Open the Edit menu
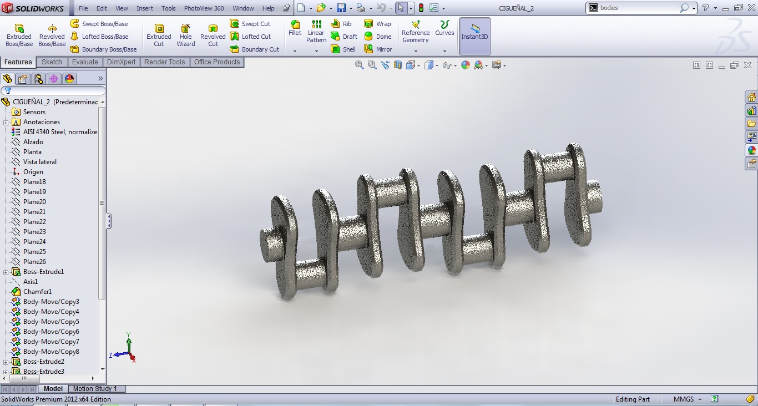758x406 pixels. click(x=102, y=8)
